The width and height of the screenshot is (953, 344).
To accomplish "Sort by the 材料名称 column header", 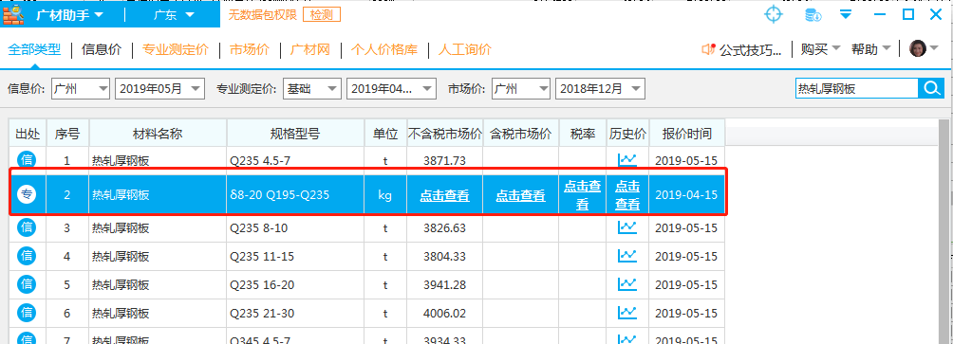I will (158, 134).
